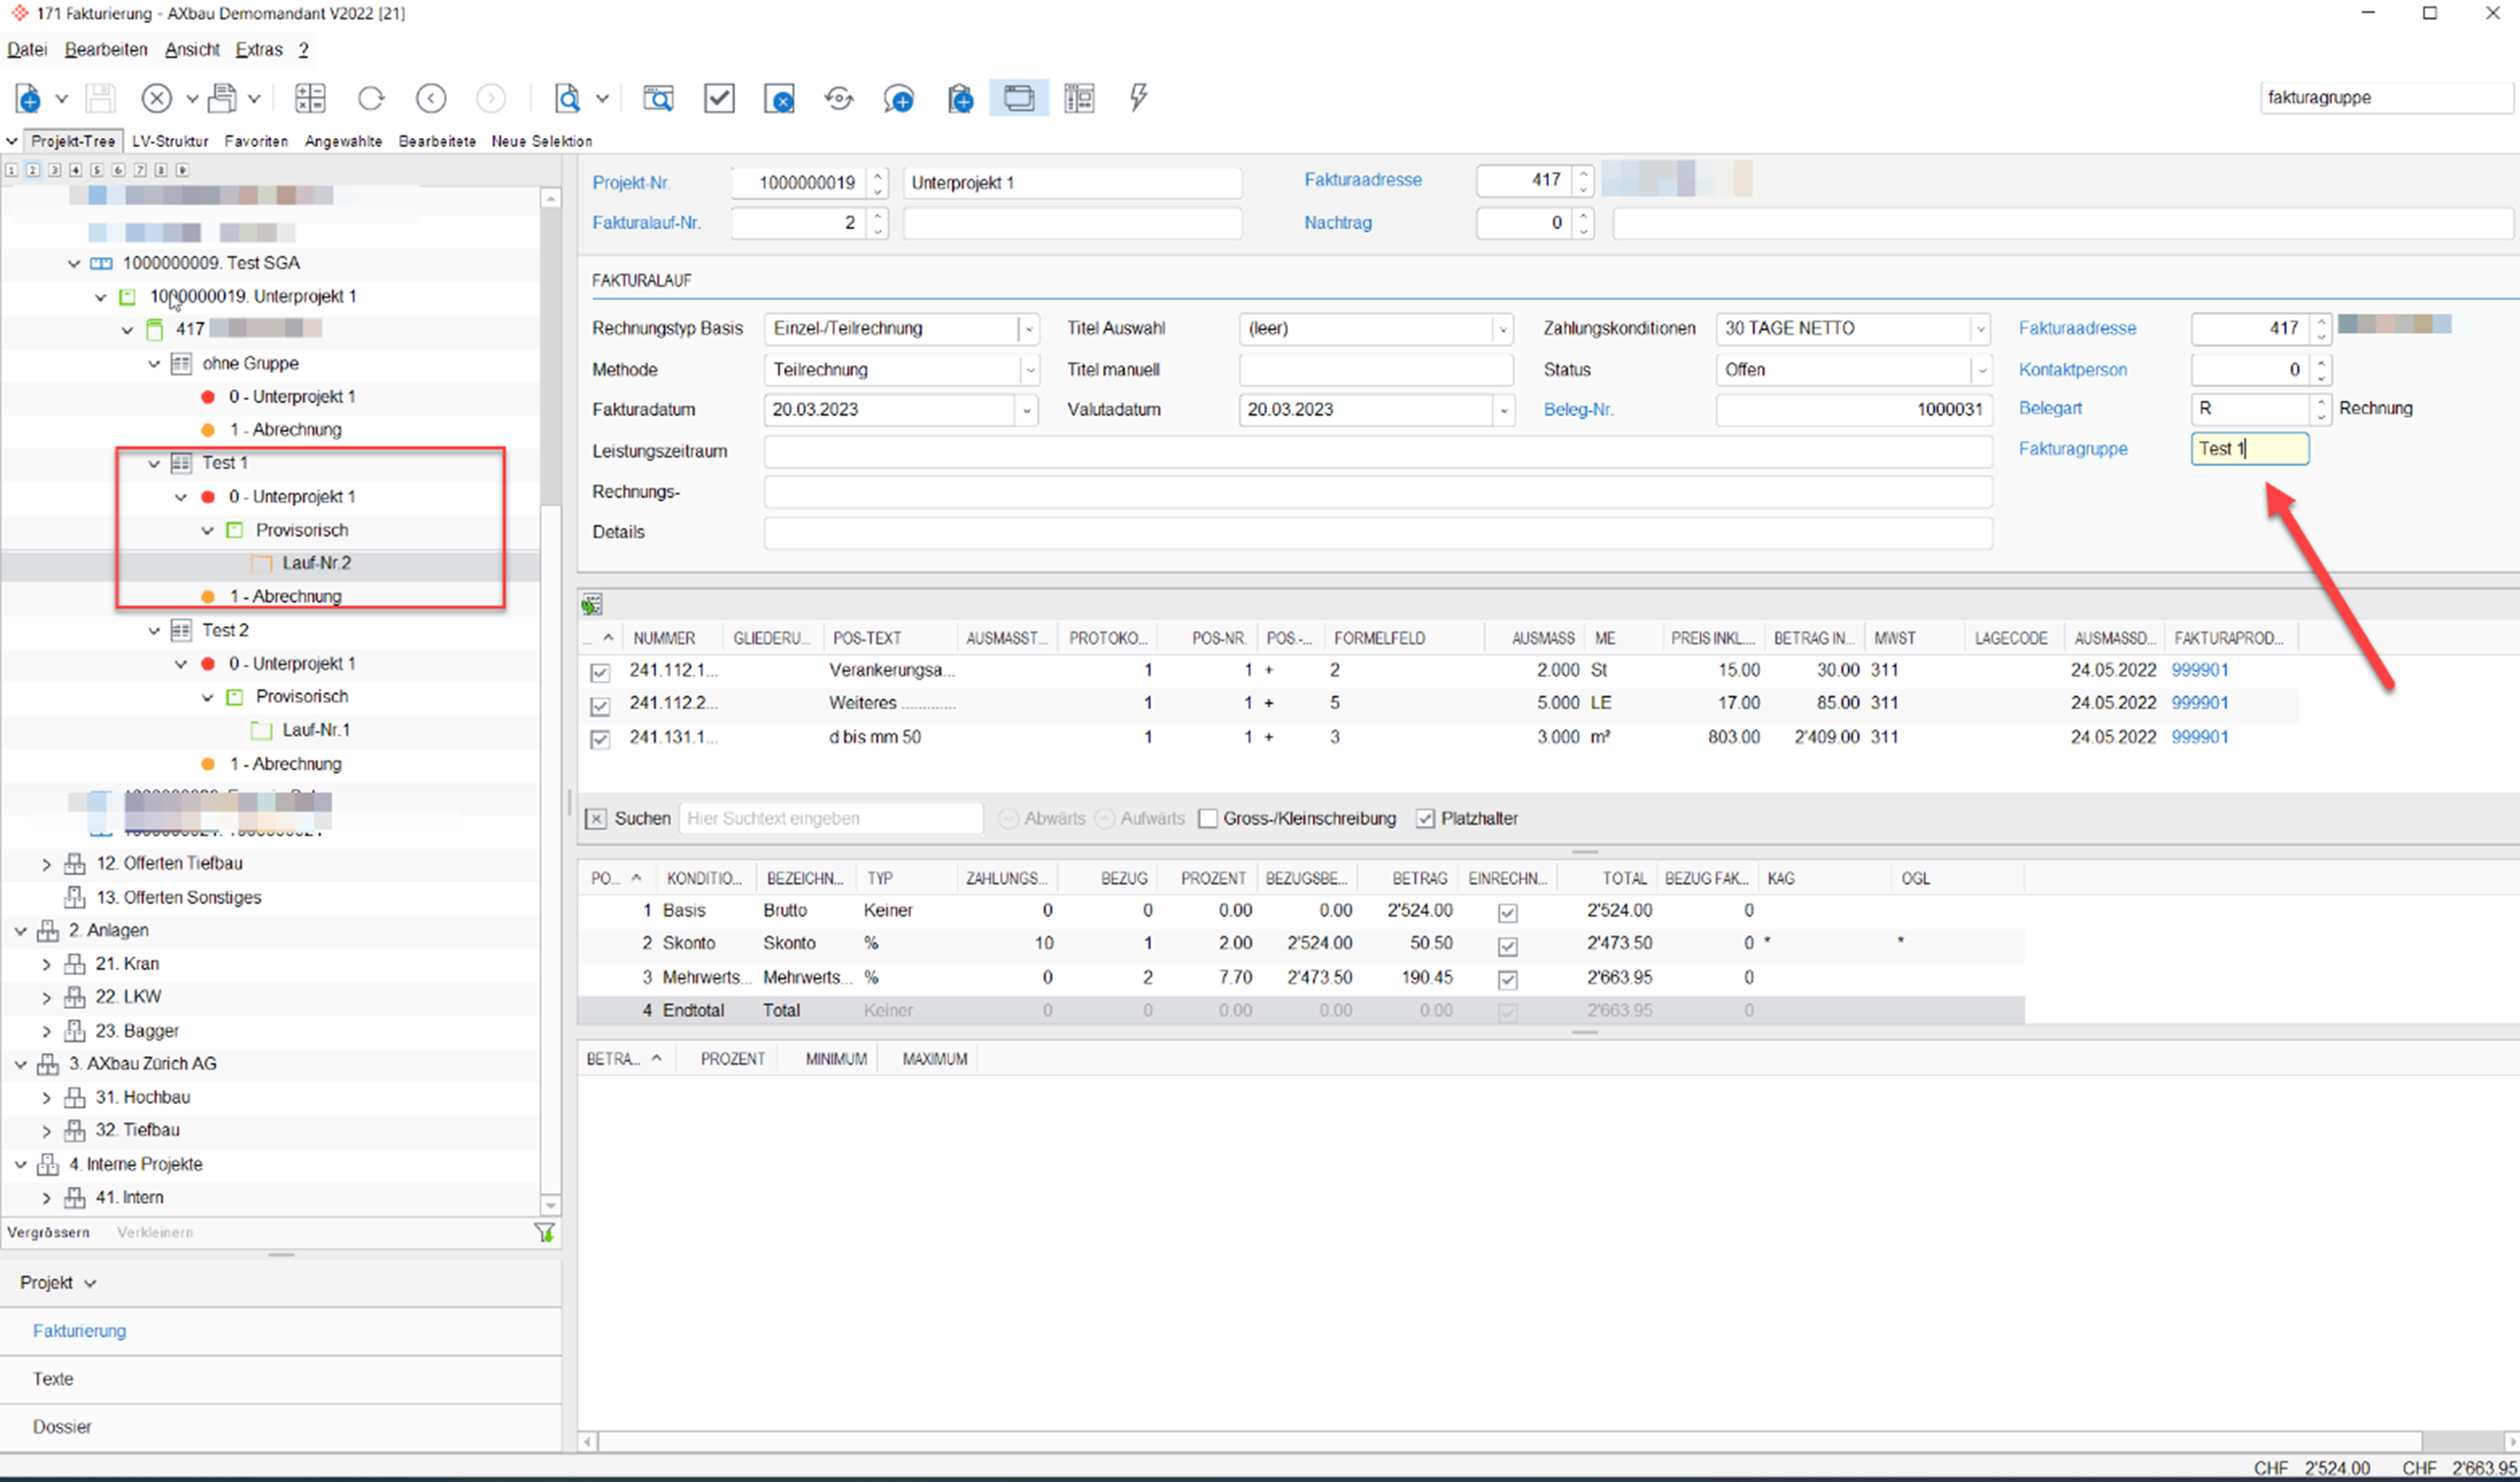Viewport: 2520px width, 1482px height.
Task: Click the clipboard plus toolbar icon
Action: [x=960, y=98]
